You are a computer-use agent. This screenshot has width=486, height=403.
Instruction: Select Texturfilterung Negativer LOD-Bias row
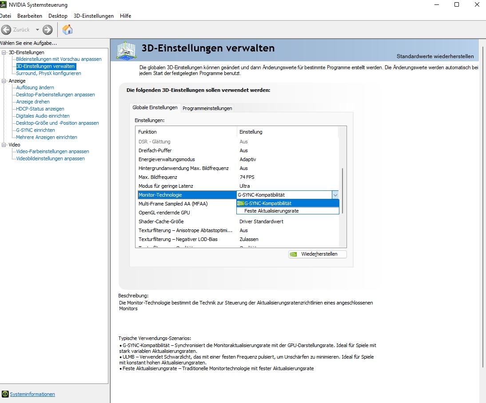click(238, 239)
